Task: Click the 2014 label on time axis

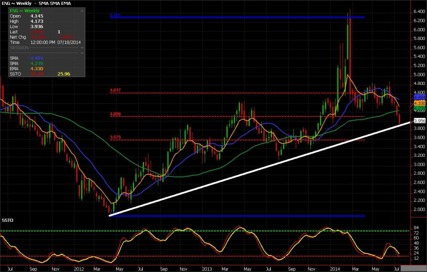Action: tap(335, 269)
